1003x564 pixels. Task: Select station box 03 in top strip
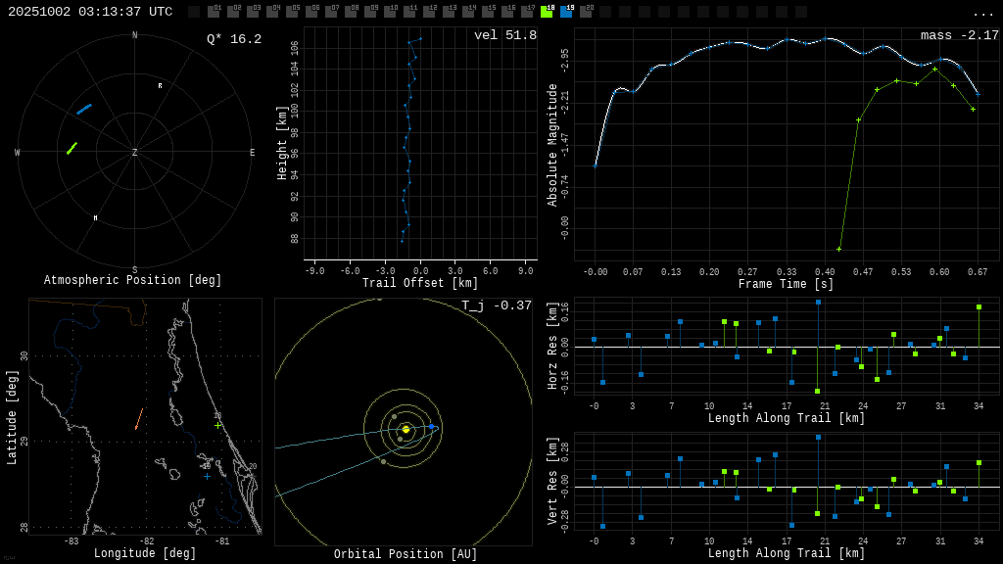pyautogui.click(x=253, y=12)
